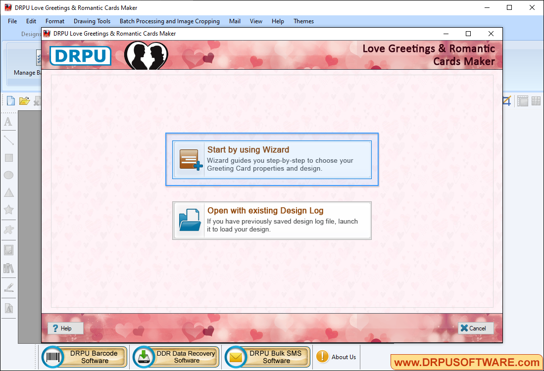This screenshot has width=544, height=371.
Task: Select the Ellipse shape tool
Action: [x=8, y=175]
